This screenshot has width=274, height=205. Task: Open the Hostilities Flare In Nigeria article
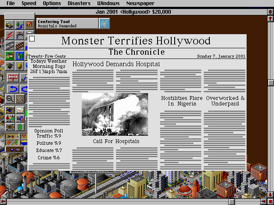(182, 101)
